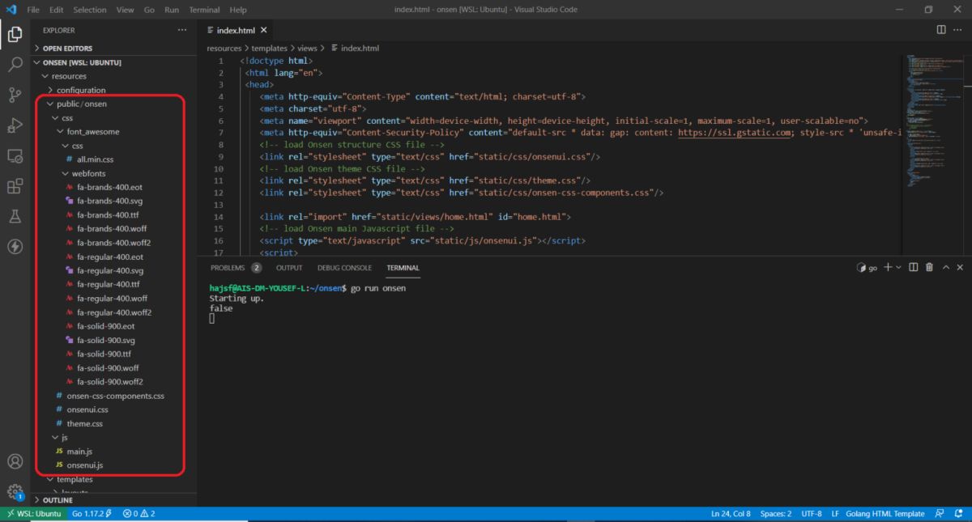Click Explorer more actions ellipsis
972x522 pixels.
(182, 30)
